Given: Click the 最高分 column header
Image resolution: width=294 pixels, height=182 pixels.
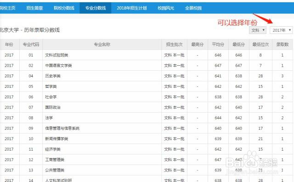Looking at the screenshot, I should (198, 45).
